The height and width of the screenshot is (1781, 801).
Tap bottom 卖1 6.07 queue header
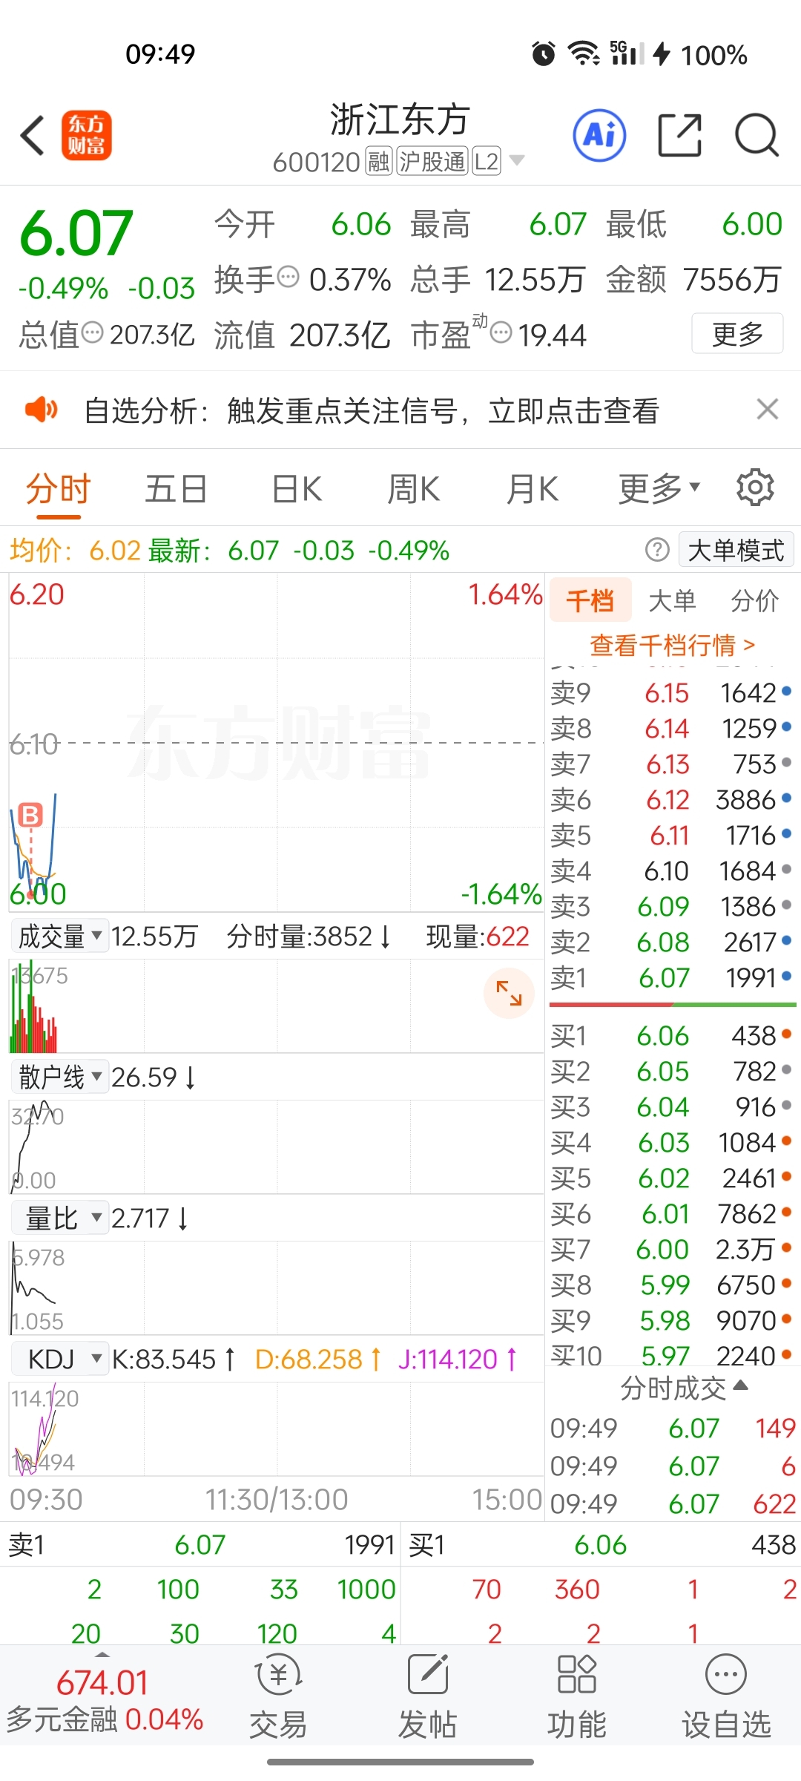(200, 1544)
